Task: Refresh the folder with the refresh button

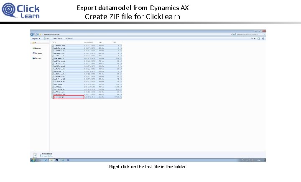Action: click(x=234, y=35)
